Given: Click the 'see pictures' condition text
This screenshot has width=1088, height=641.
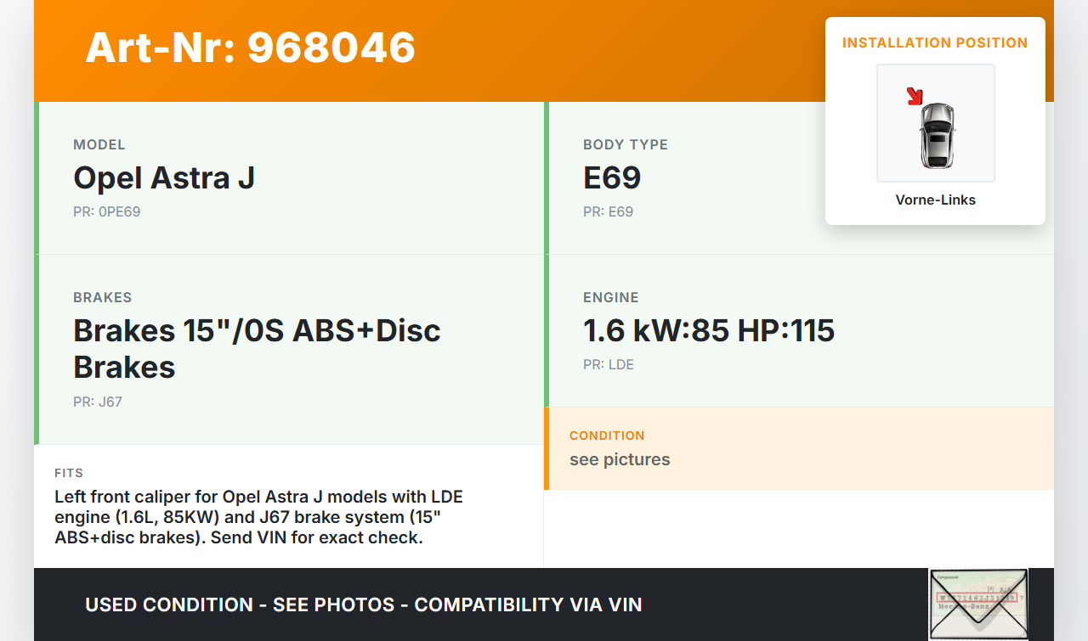Looking at the screenshot, I should click(620, 459).
